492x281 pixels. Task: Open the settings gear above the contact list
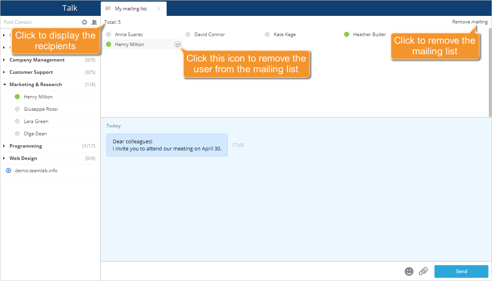pos(84,22)
